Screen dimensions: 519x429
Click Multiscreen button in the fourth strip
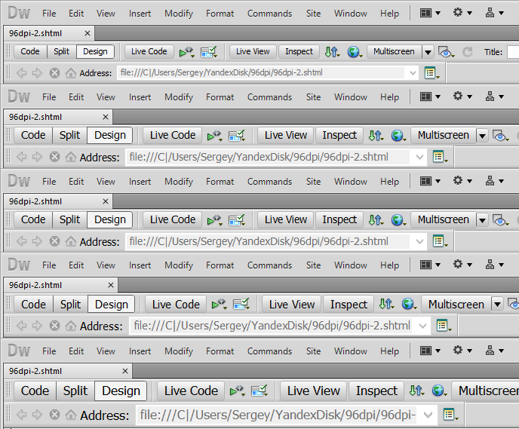tap(456, 305)
